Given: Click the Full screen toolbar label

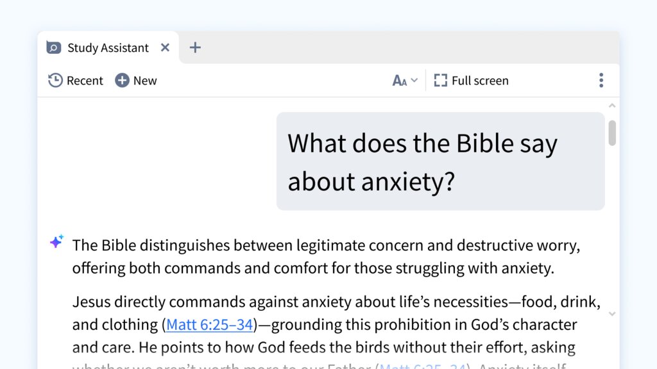Looking at the screenshot, I should point(480,80).
